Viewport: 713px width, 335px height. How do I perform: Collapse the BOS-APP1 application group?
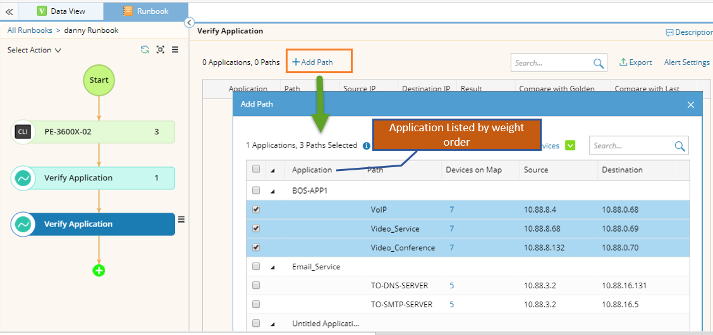click(x=273, y=191)
